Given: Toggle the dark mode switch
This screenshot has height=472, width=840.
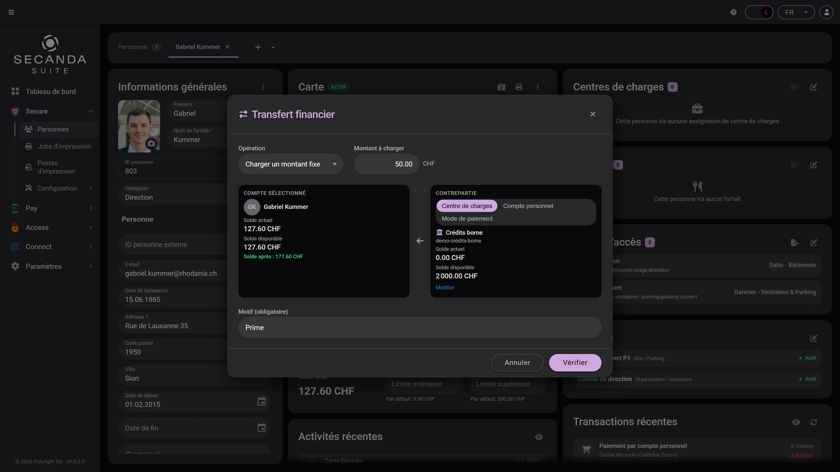Looking at the screenshot, I should point(759,12).
